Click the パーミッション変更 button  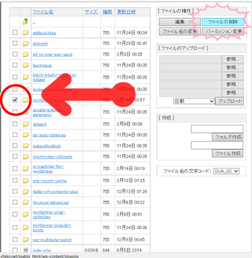223,32
